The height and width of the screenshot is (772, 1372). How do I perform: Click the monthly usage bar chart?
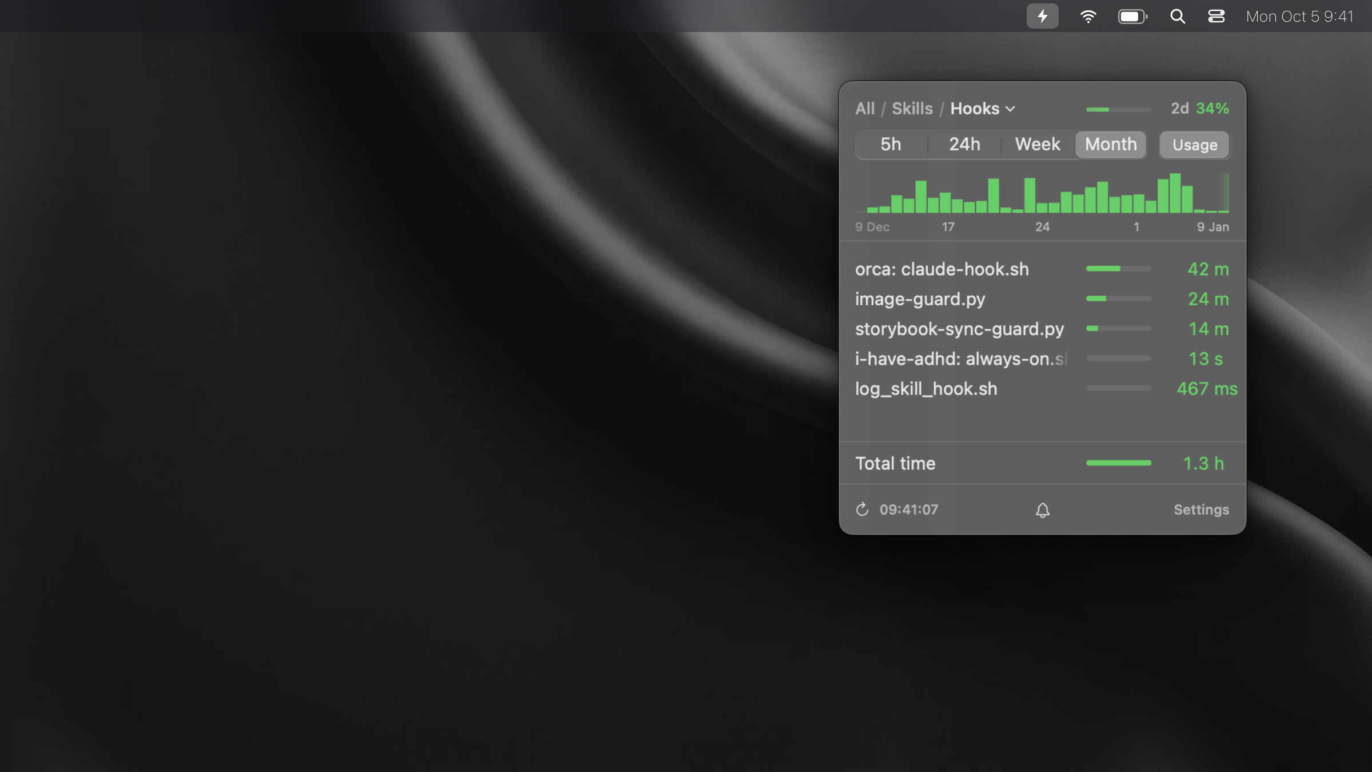coord(1042,193)
